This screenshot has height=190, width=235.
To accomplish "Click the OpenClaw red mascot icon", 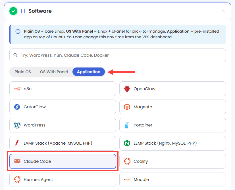I will click(127, 89).
